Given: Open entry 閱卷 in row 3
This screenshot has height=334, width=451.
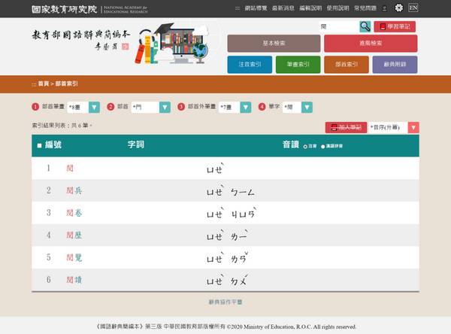Looking at the screenshot, I should [x=74, y=213].
